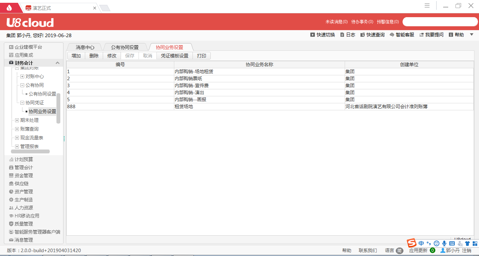This screenshot has width=479, height=256.
Task: Click the Quick Query (快速查询) icon
Action: point(363,35)
